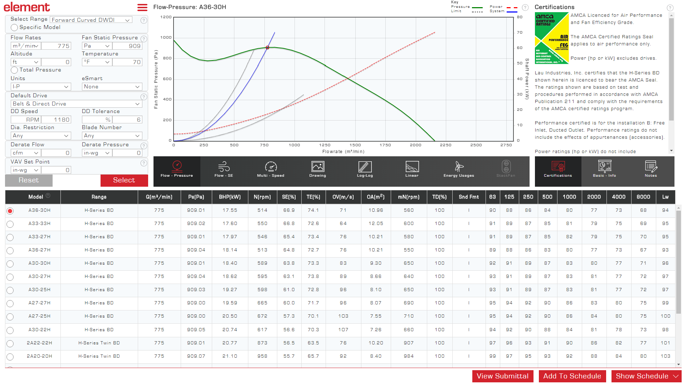This screenshot has width=687, height=392.
Task: Open the Default Drive dropdown
Action: pyautogui.click(x=76, y=104)
